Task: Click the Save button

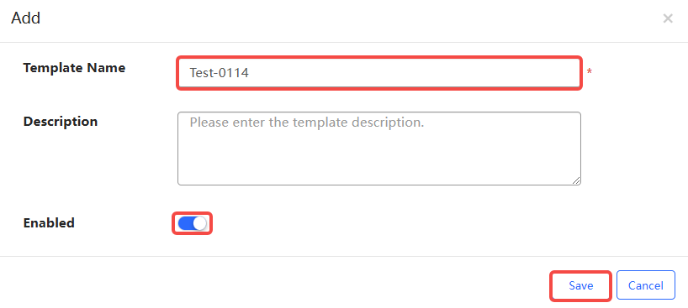Action: (x=581, y=285)
